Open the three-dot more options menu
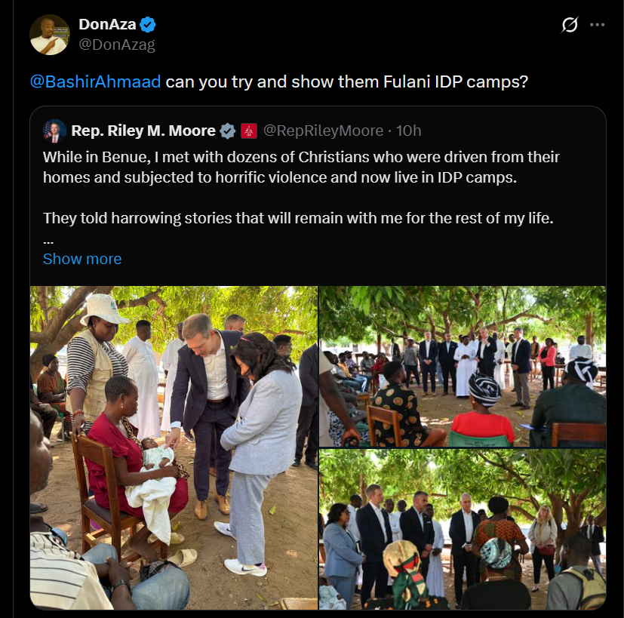Viewport: 624px width, 618px height. (597, 25)
